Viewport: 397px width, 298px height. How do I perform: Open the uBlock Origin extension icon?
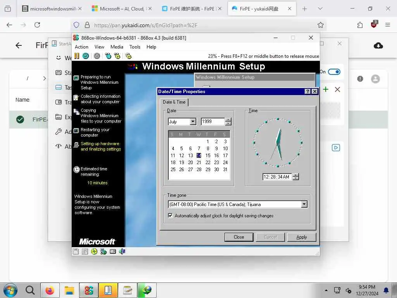374,24
